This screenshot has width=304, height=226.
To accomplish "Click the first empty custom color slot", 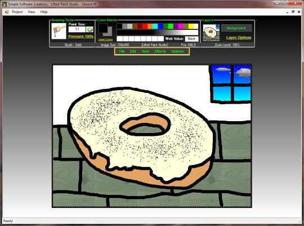I will click(x=120, y=39).
